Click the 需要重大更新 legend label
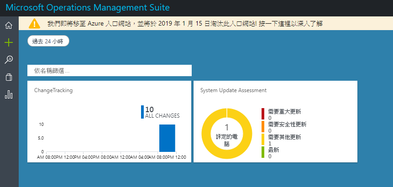Screen dimensions: 393x187 (x=284, y=112)
